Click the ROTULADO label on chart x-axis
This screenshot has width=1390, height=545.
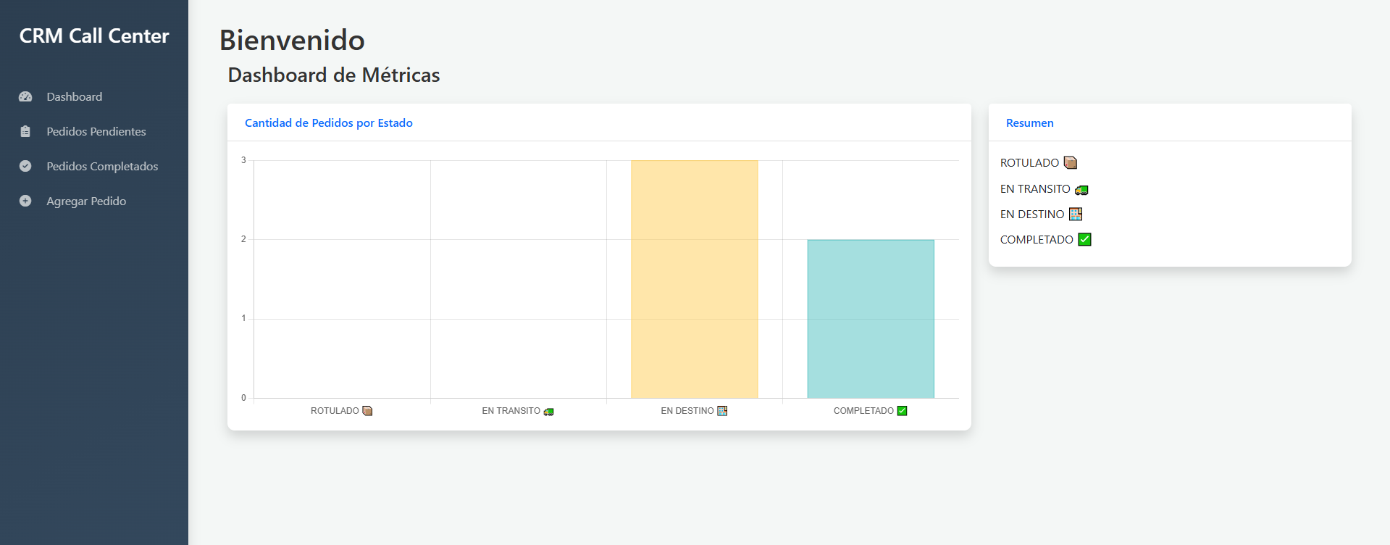[x=335, y=411]
